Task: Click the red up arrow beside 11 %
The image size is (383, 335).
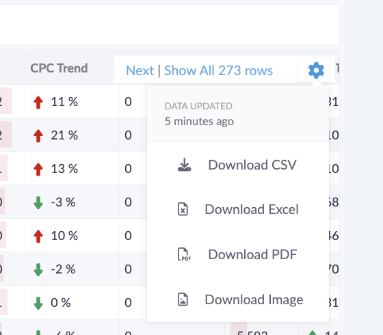Action: coord(38,102)
